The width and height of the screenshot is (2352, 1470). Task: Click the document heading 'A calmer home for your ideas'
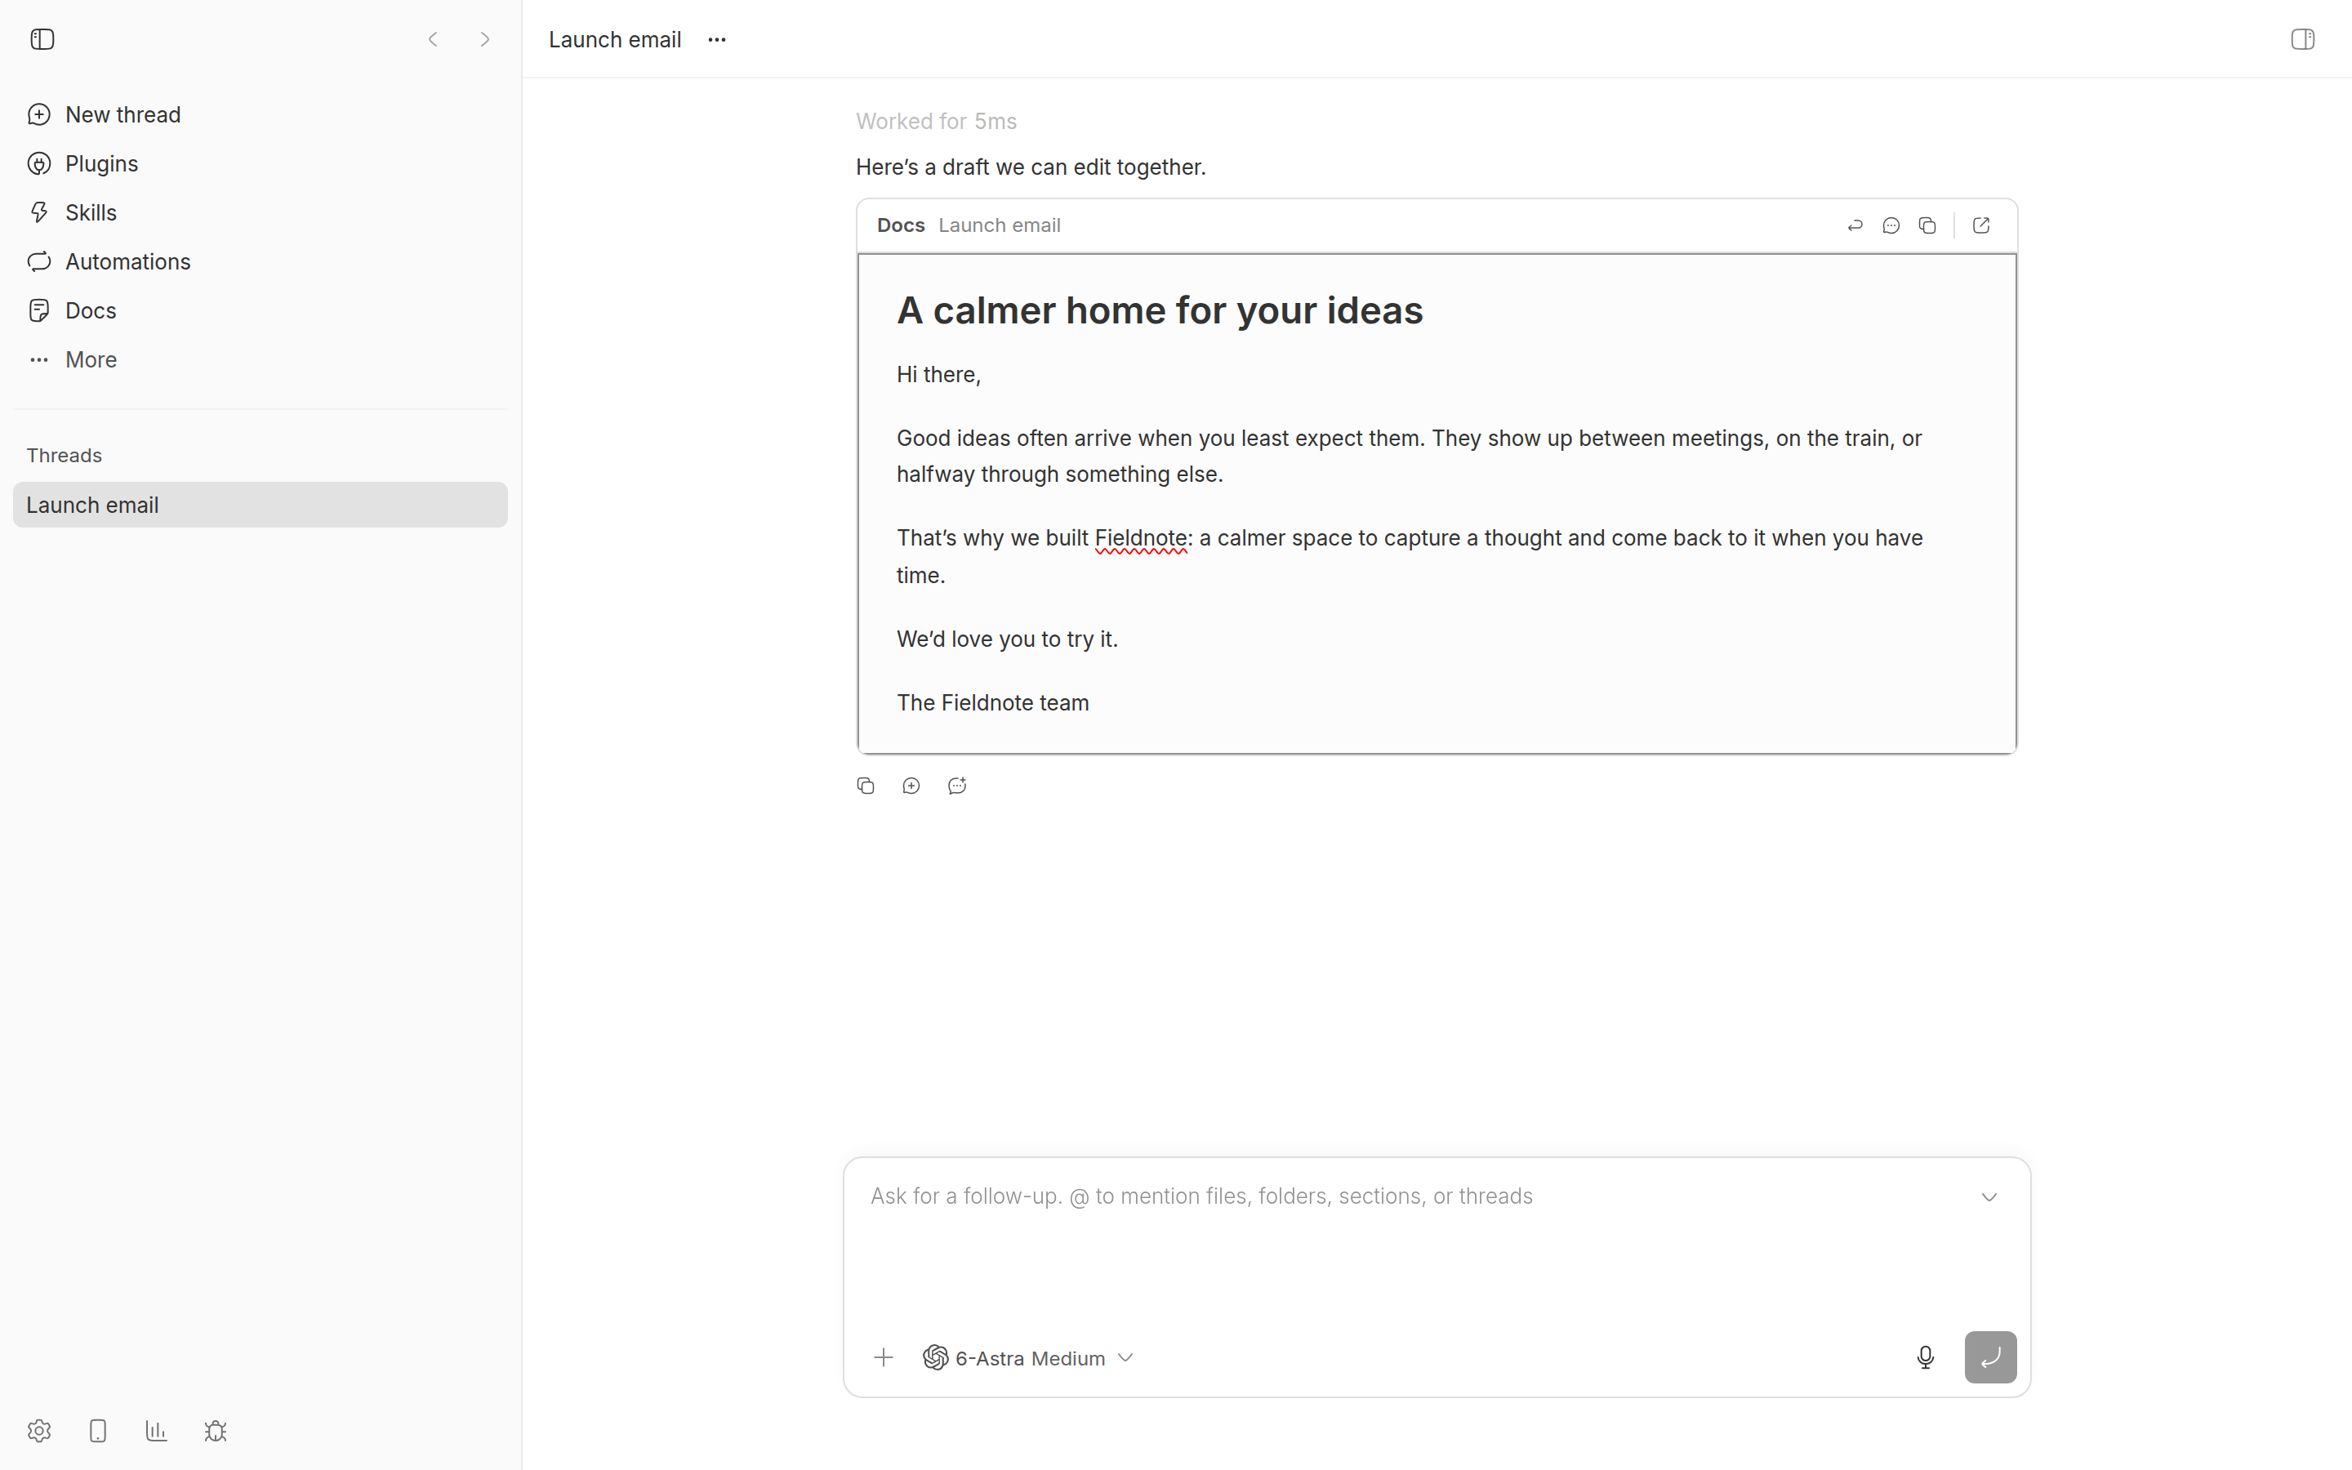[1160, 310]
